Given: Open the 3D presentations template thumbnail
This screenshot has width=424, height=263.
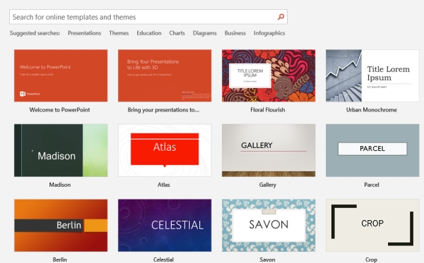Looking at the screenshot, I should click(x=165, y=75).
